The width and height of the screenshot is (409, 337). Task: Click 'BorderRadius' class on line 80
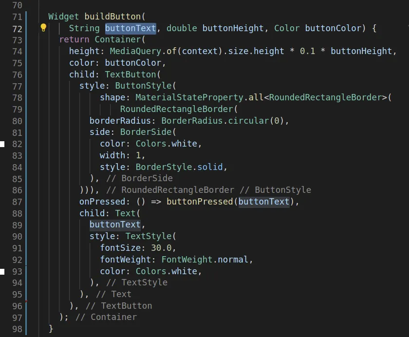(x=192, y=121)
